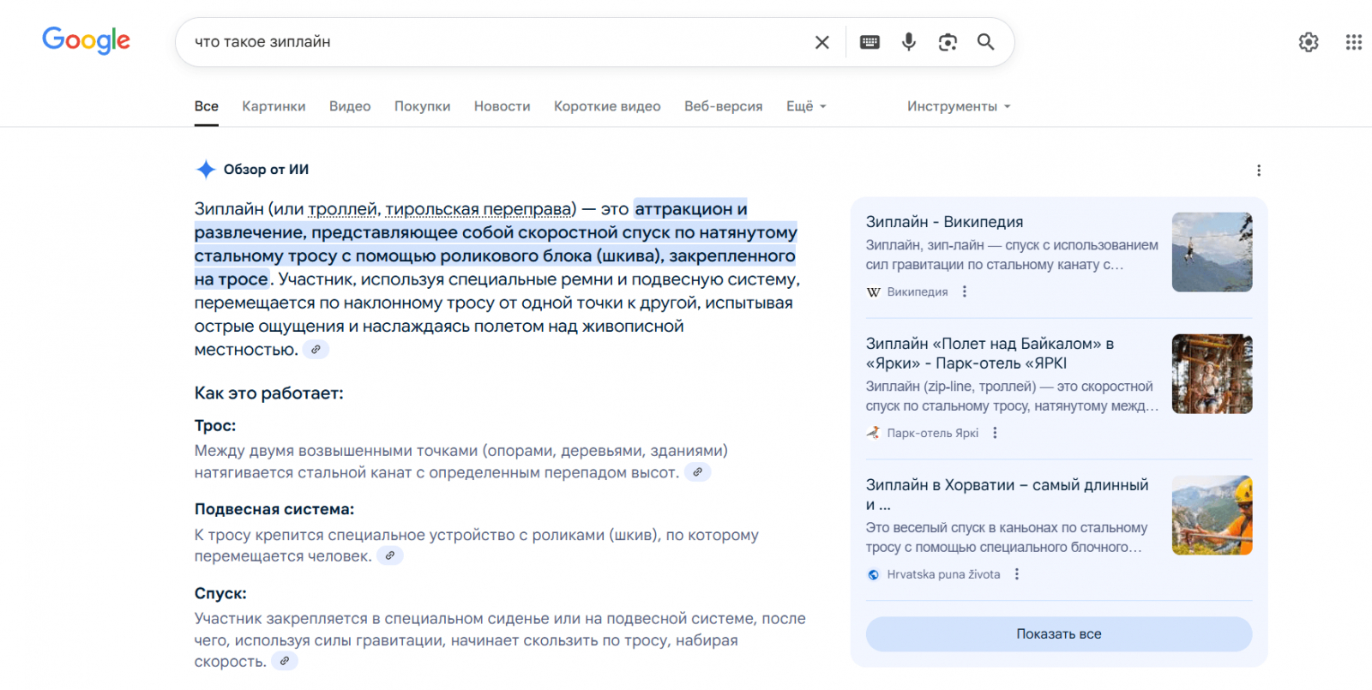Open the Зиплайн - Википедия link
1372x690 pixels.
click(944, 222)
